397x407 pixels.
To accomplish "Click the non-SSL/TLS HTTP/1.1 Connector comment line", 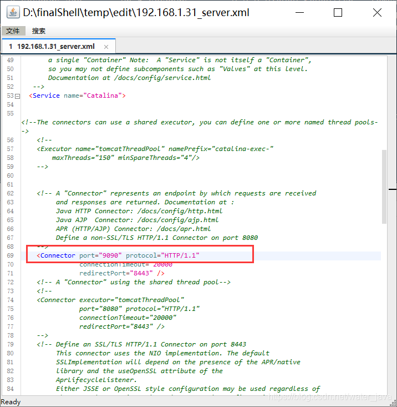I will tap(157, 238).
